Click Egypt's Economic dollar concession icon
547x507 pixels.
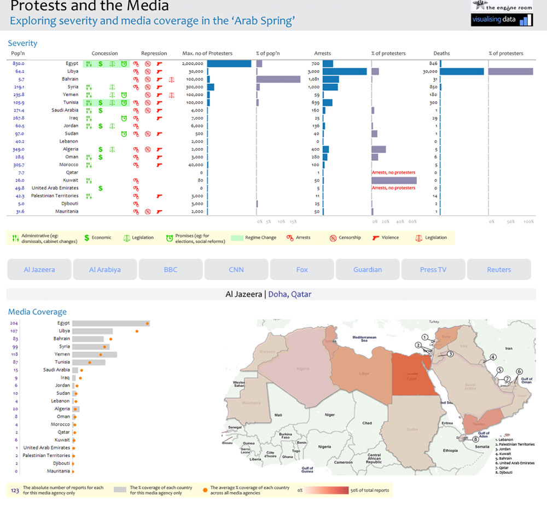coord(101,64)
